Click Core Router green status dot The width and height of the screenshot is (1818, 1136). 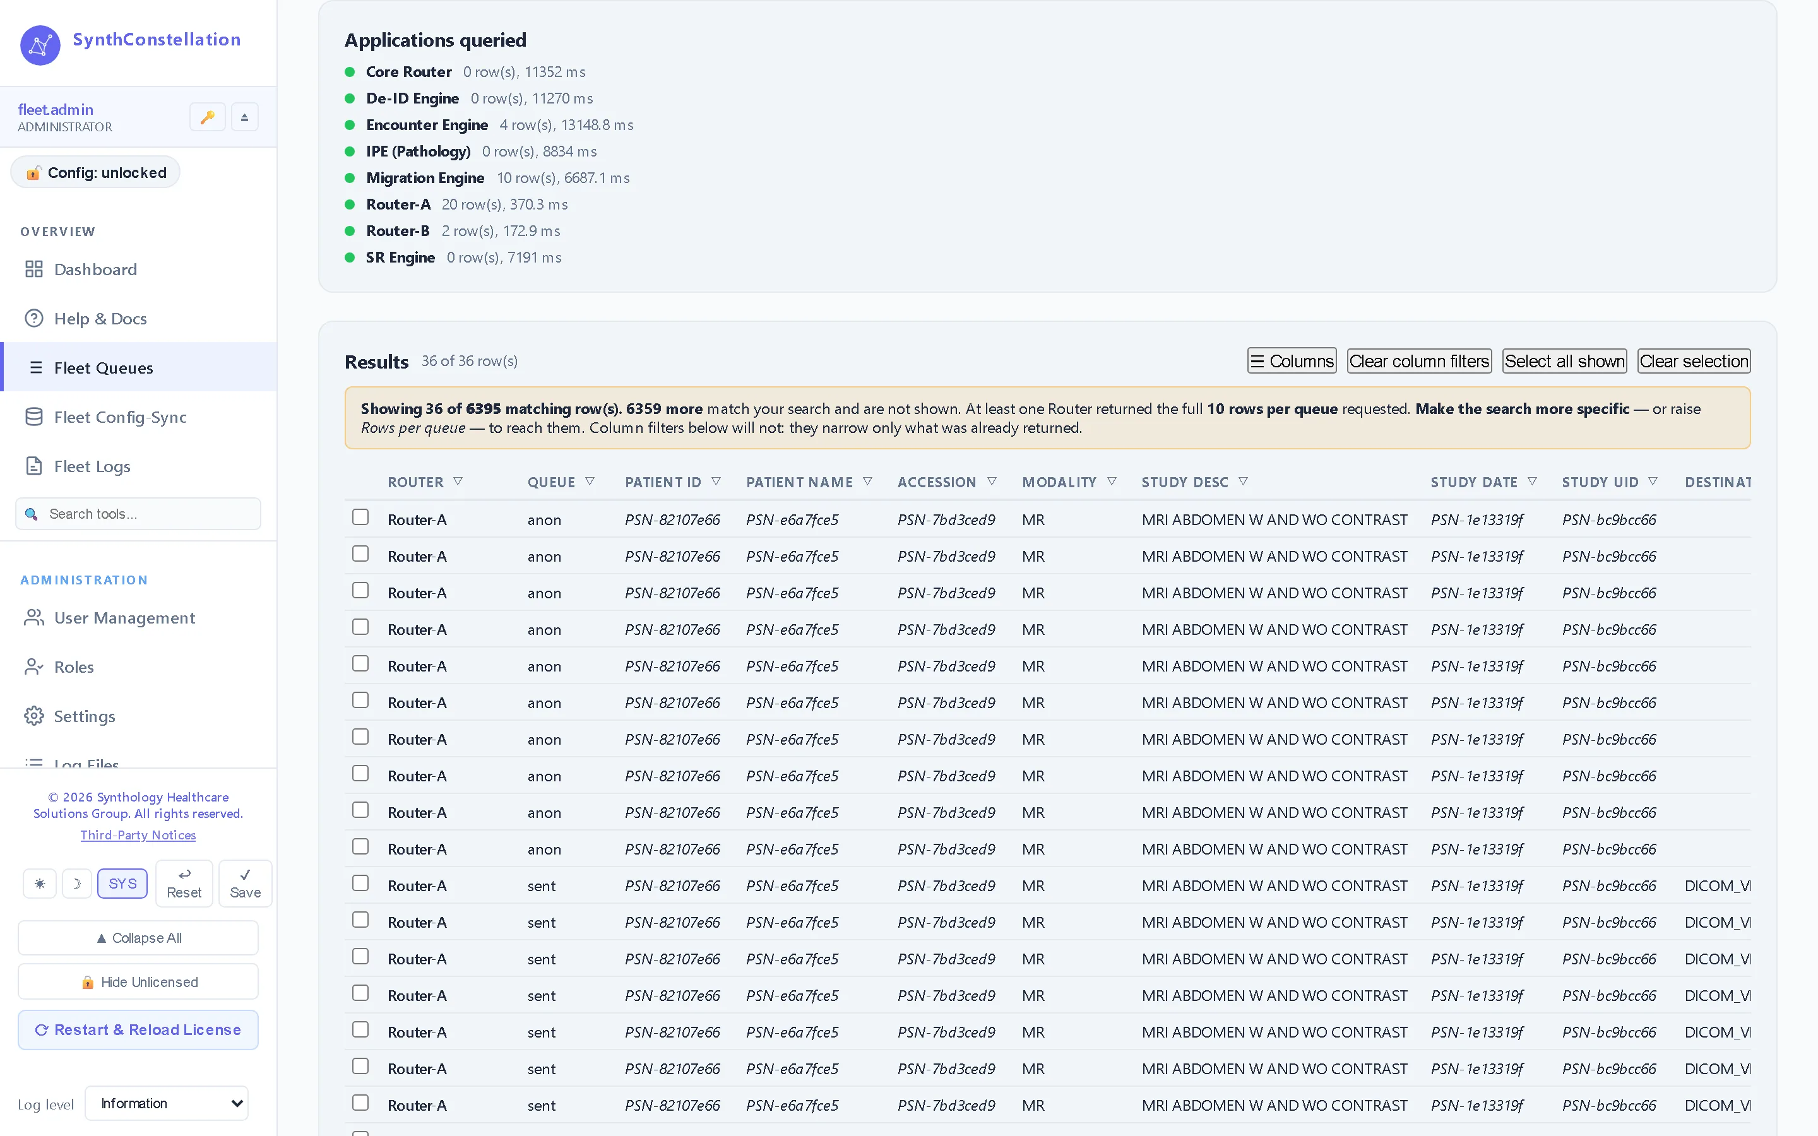tap(349, 72)
